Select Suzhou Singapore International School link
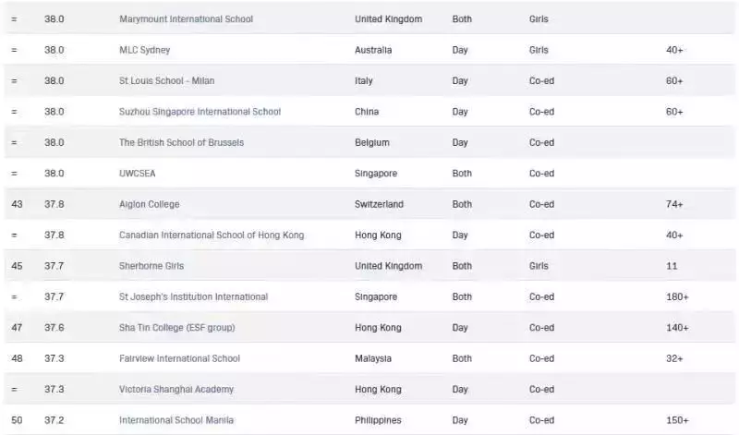Image resolution: width=739 pixels, height=435 pixels. (x=200, y=112)
